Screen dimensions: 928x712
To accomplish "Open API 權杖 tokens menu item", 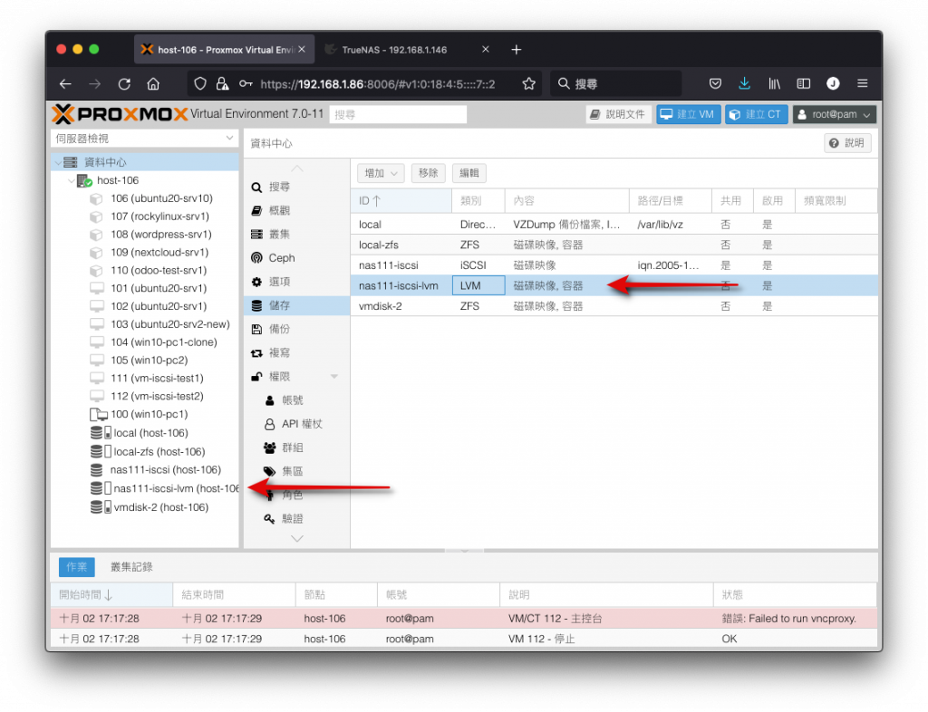I will click(296, 424).
